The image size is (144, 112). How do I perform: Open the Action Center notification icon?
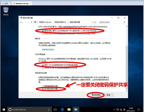pos(139,109)
